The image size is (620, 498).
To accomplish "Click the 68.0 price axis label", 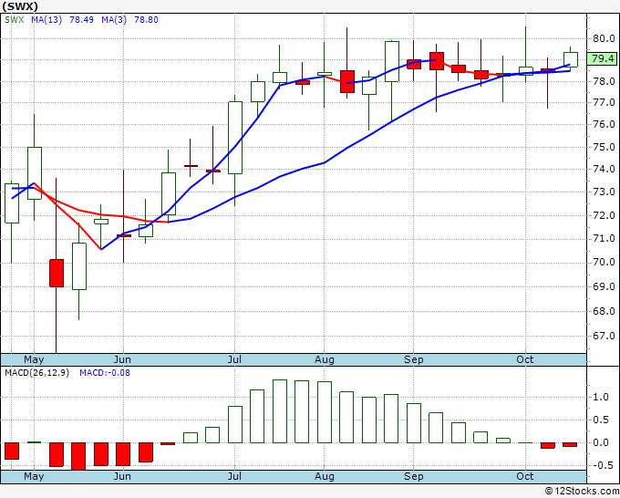I will 604,311.
